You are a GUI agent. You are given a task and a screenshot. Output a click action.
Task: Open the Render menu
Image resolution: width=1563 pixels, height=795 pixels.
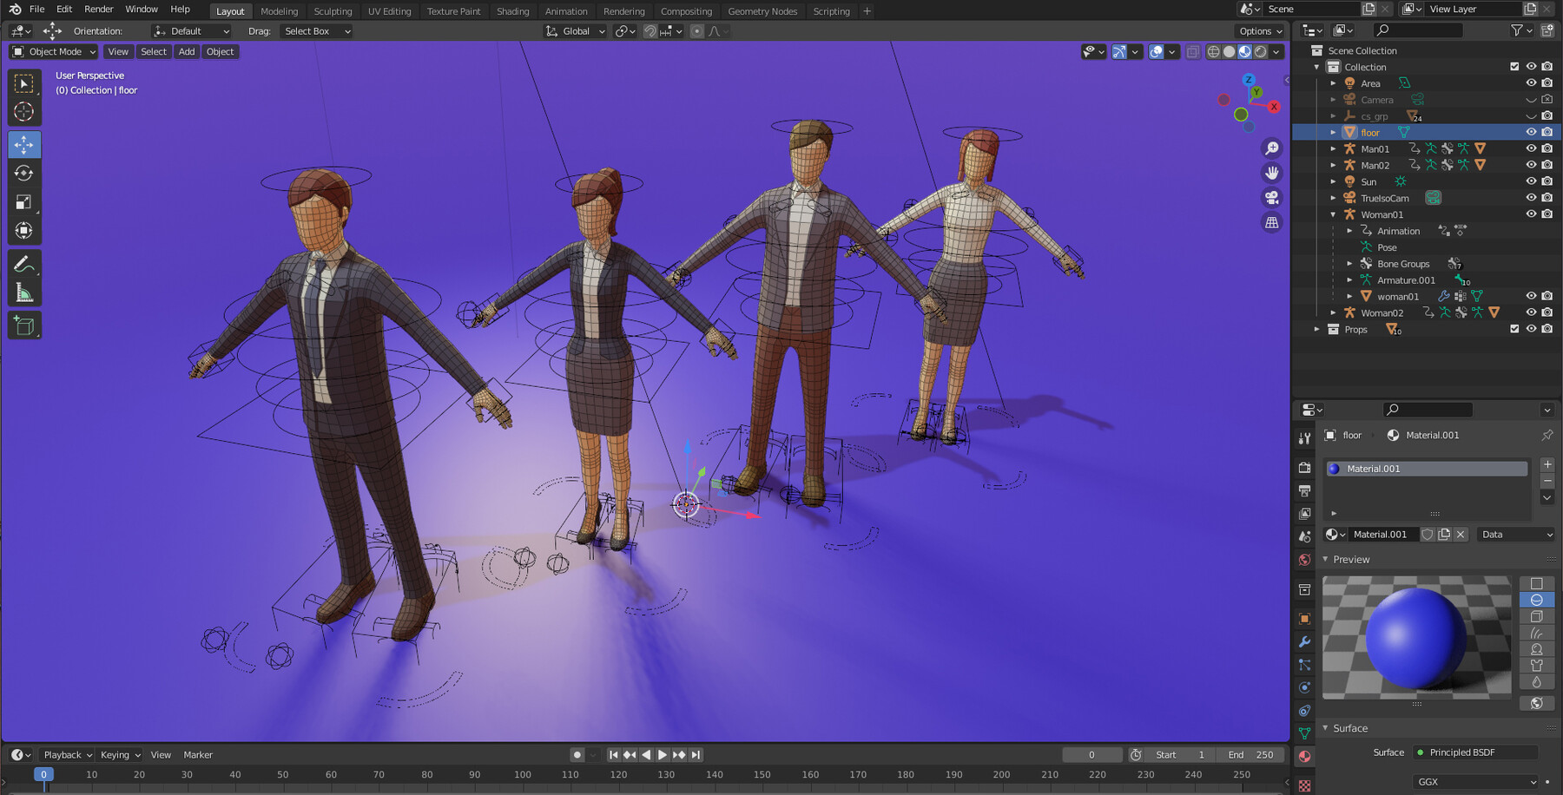(x=98, y=10)
